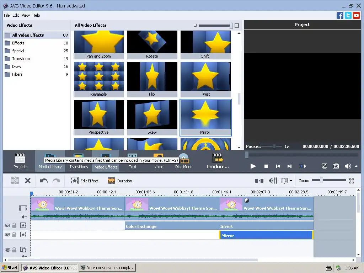This screenshot has width=364, height=273.
Task: Take a snapshot of preview
Action: click(x=336, y=166)
